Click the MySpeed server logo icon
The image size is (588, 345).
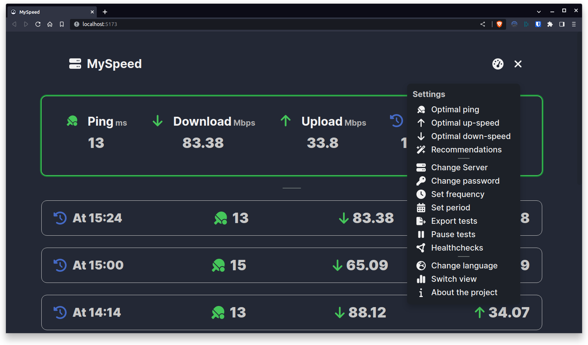[75, 64]
